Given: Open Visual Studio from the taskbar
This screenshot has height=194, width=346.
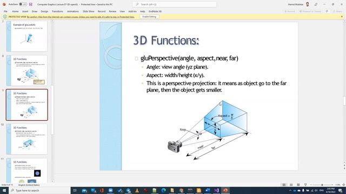Looking at the screenshot, I should tap(216, 190).
